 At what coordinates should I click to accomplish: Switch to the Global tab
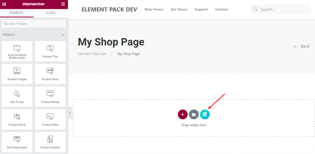click(x=51, y=13)
